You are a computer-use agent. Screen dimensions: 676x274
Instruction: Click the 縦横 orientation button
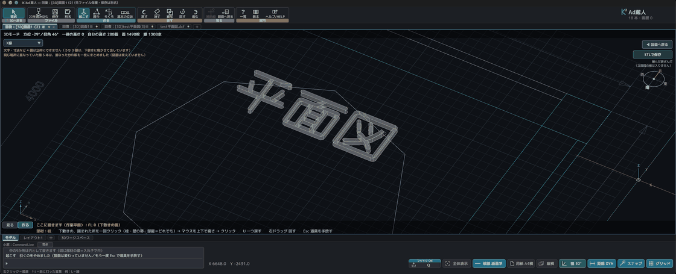(547, 263)
